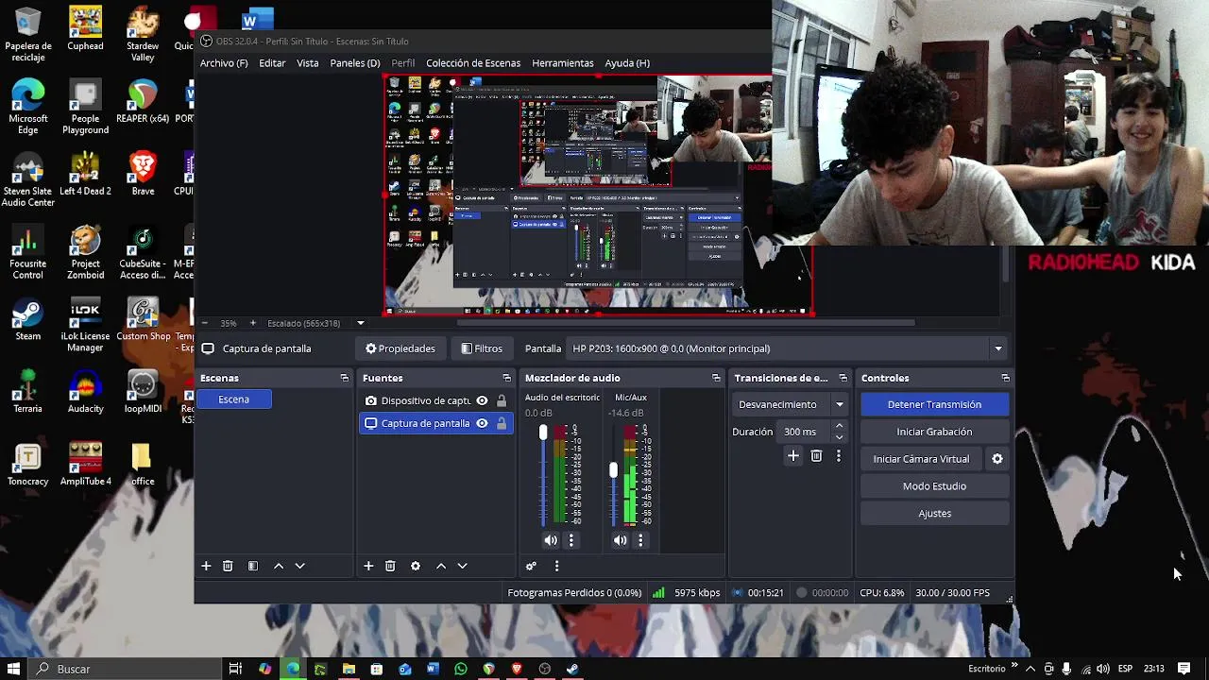
Task: Add a transition with the plus icon
Action: coord(793,455)
